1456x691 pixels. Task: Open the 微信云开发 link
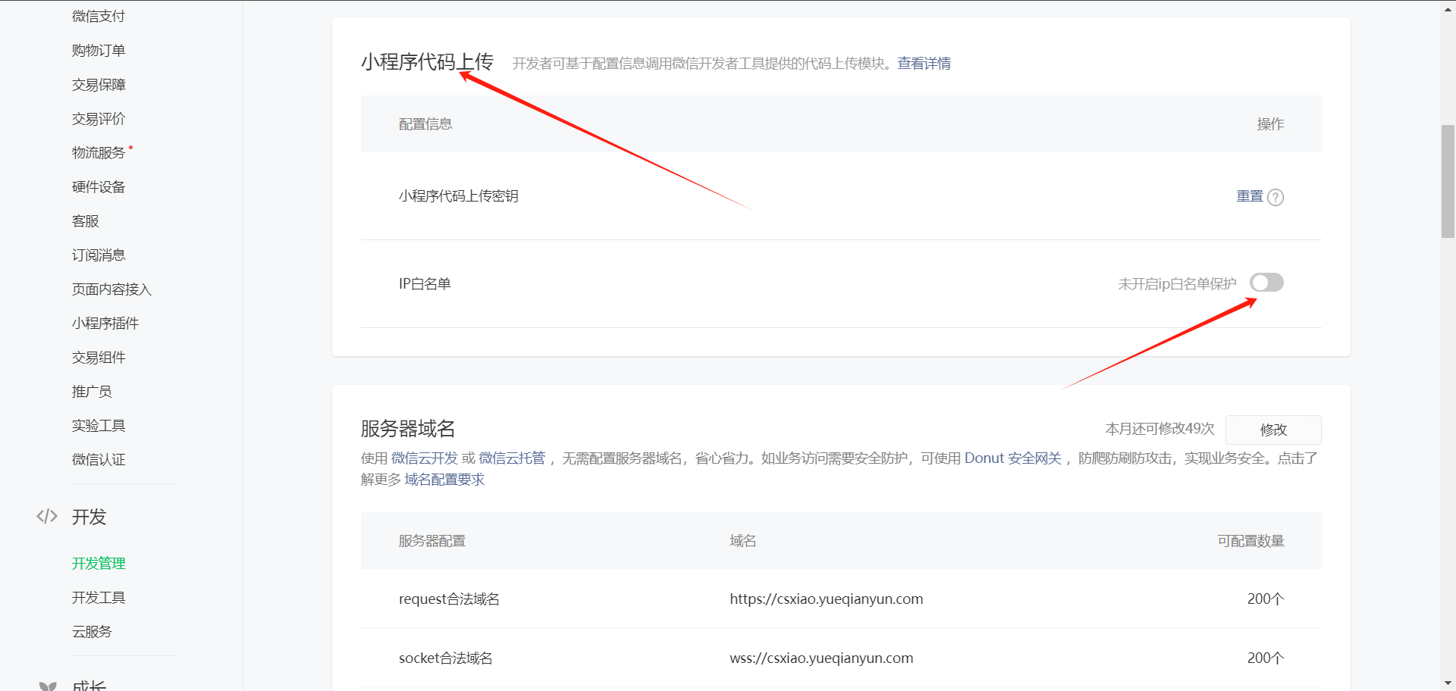(x=425, y=458)
